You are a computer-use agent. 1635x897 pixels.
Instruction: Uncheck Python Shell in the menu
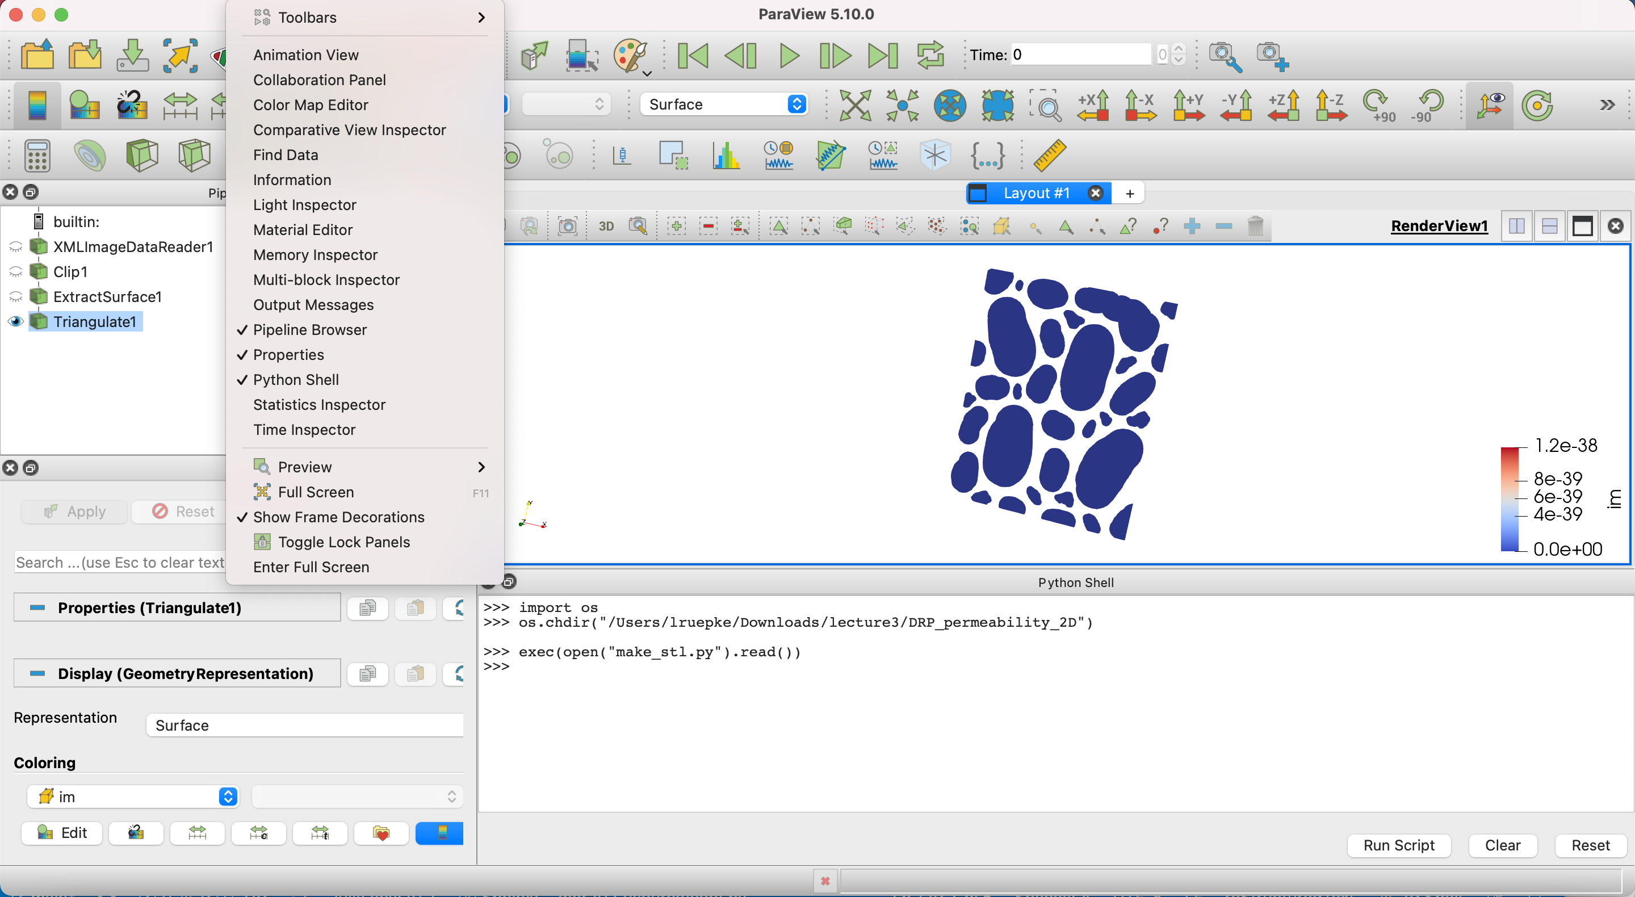pos(296,380)
